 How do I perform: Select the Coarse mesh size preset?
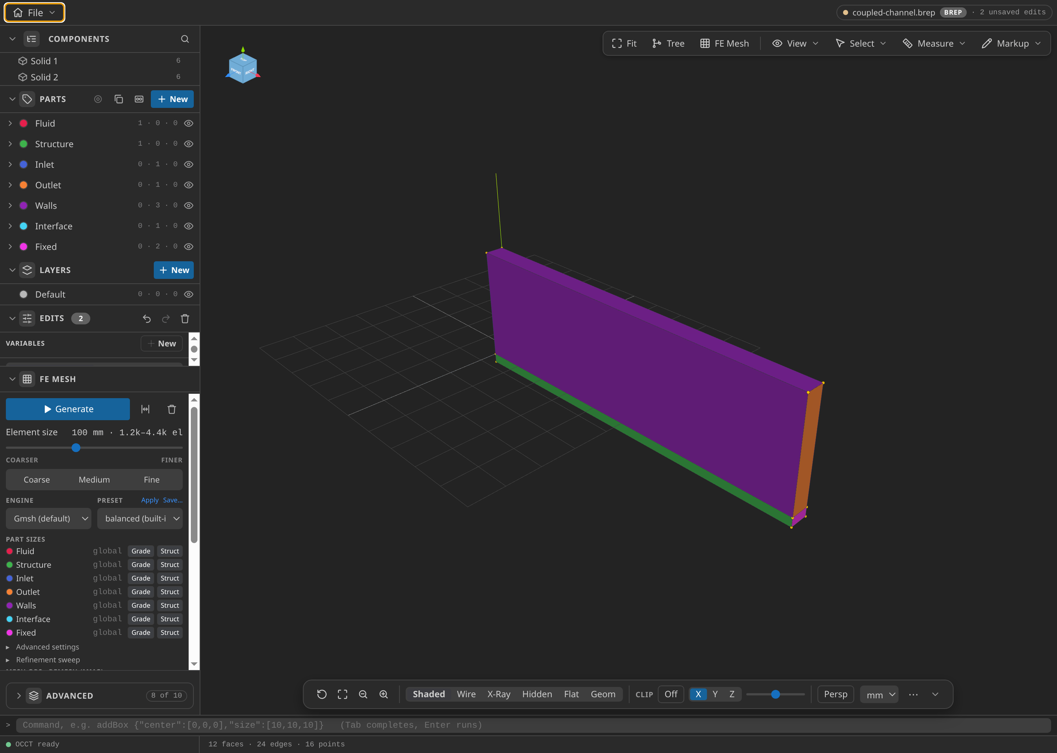click(x=37, y=480)
